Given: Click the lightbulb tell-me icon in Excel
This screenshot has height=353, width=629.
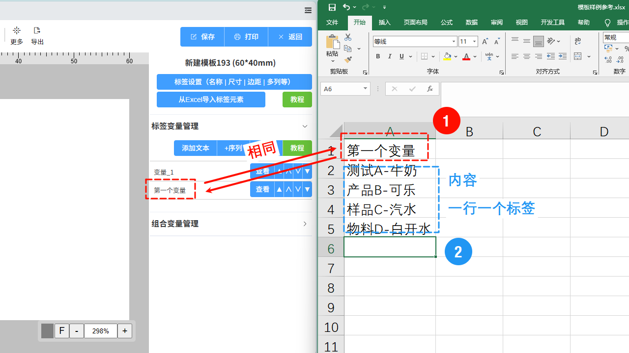Looking at the screenshot, I should tap(607, 23).
